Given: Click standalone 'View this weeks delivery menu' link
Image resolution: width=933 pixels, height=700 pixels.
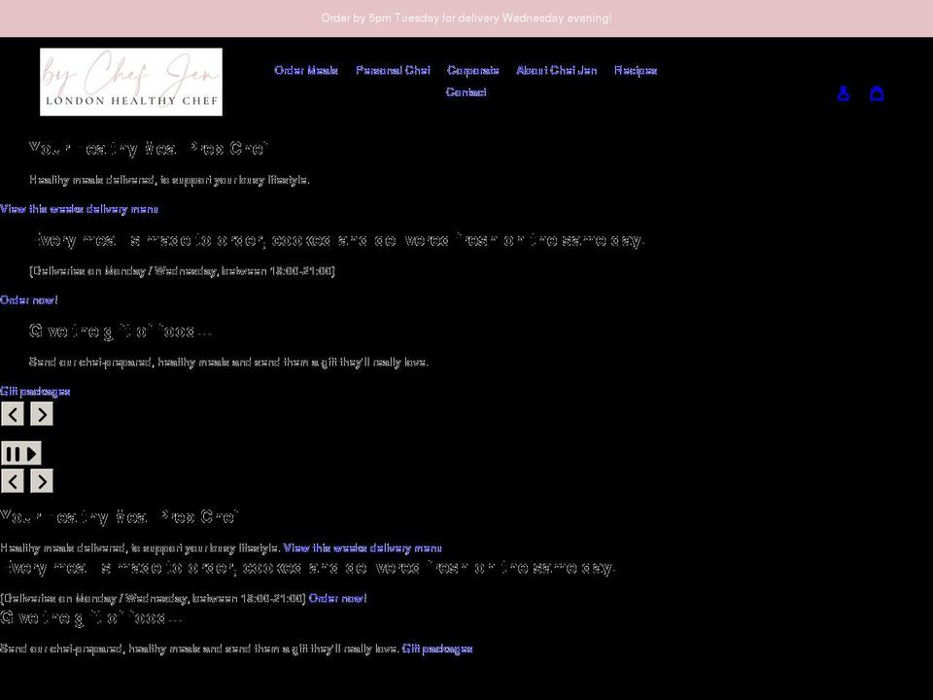Looking at the screenshot, I should pyautogui.click(x=79, y=209).
